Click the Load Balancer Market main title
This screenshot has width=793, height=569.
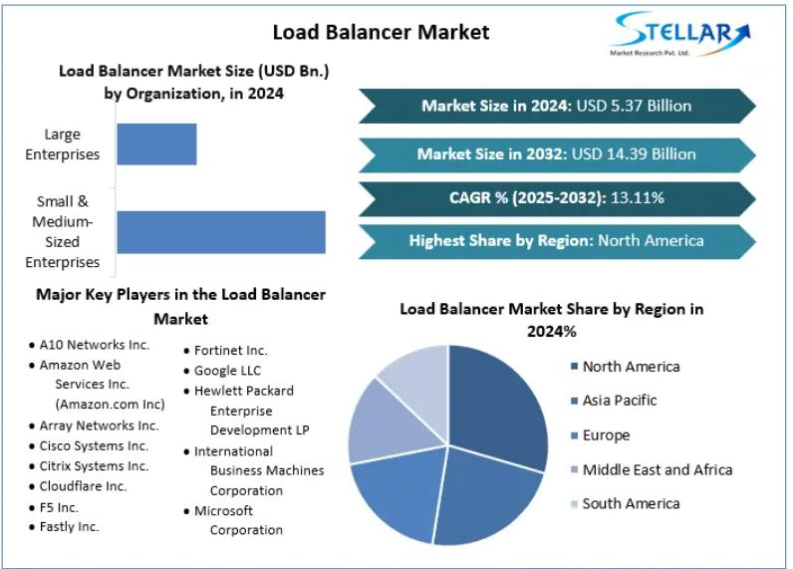(381, 32)
